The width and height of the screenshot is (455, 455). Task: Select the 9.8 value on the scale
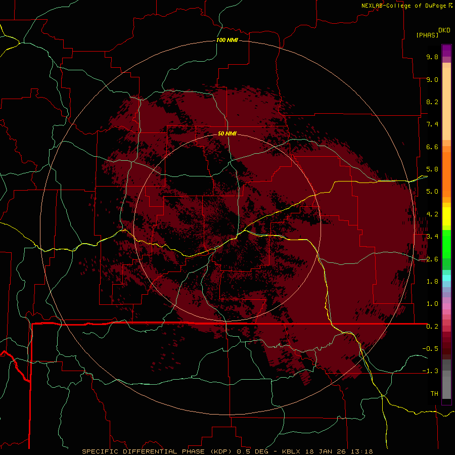[432, 57]
